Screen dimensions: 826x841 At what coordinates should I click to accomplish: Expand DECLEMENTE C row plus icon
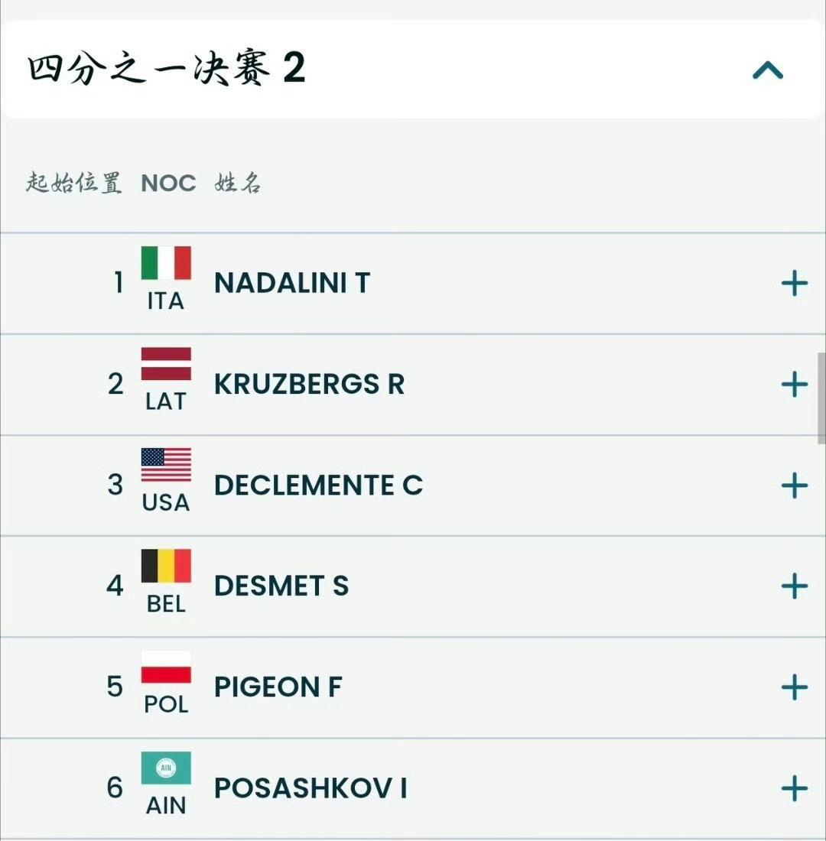(795, 485)
